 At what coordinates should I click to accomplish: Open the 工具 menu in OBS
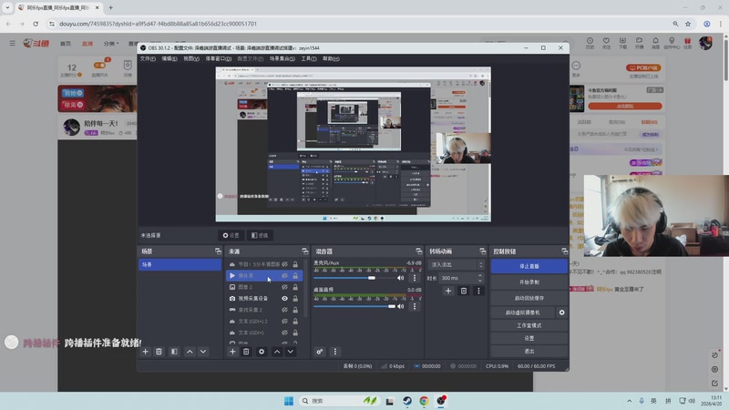pos(309,58)
